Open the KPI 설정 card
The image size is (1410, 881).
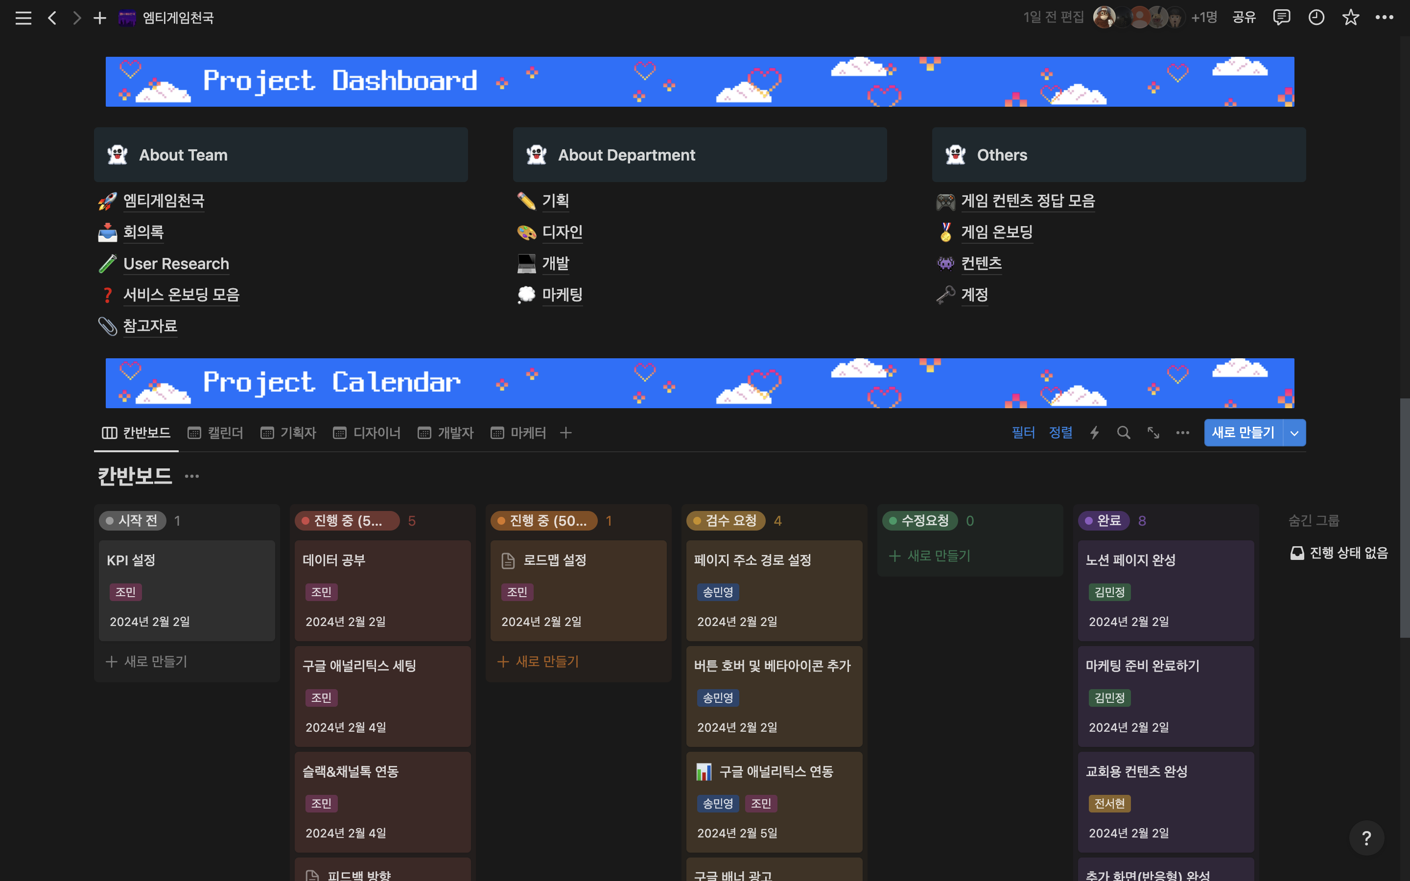click(x=187, y=591)
